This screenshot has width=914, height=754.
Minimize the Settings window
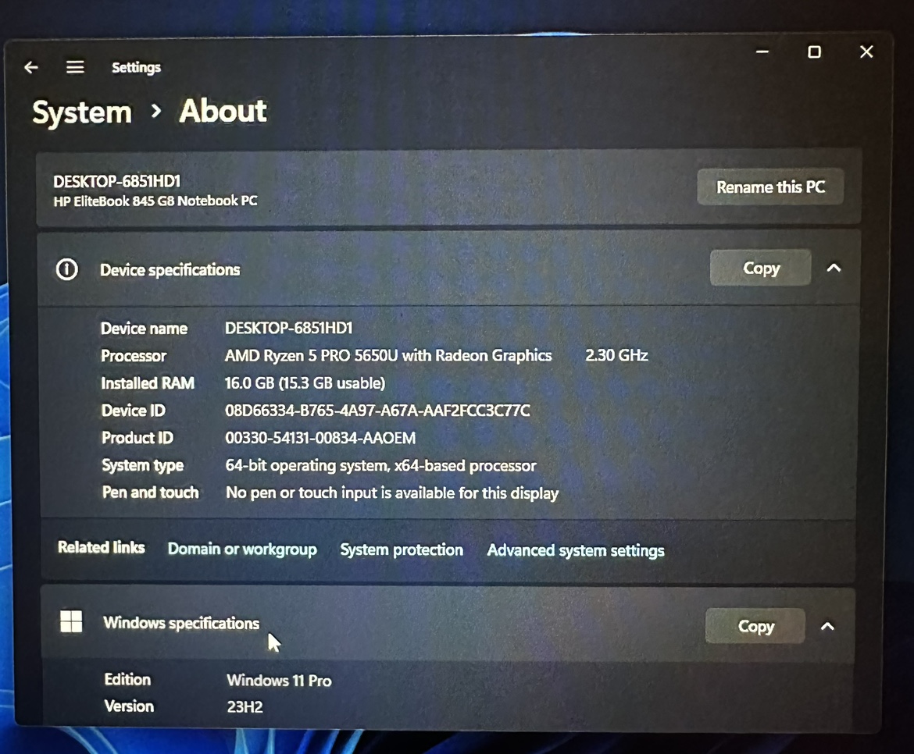762,52
